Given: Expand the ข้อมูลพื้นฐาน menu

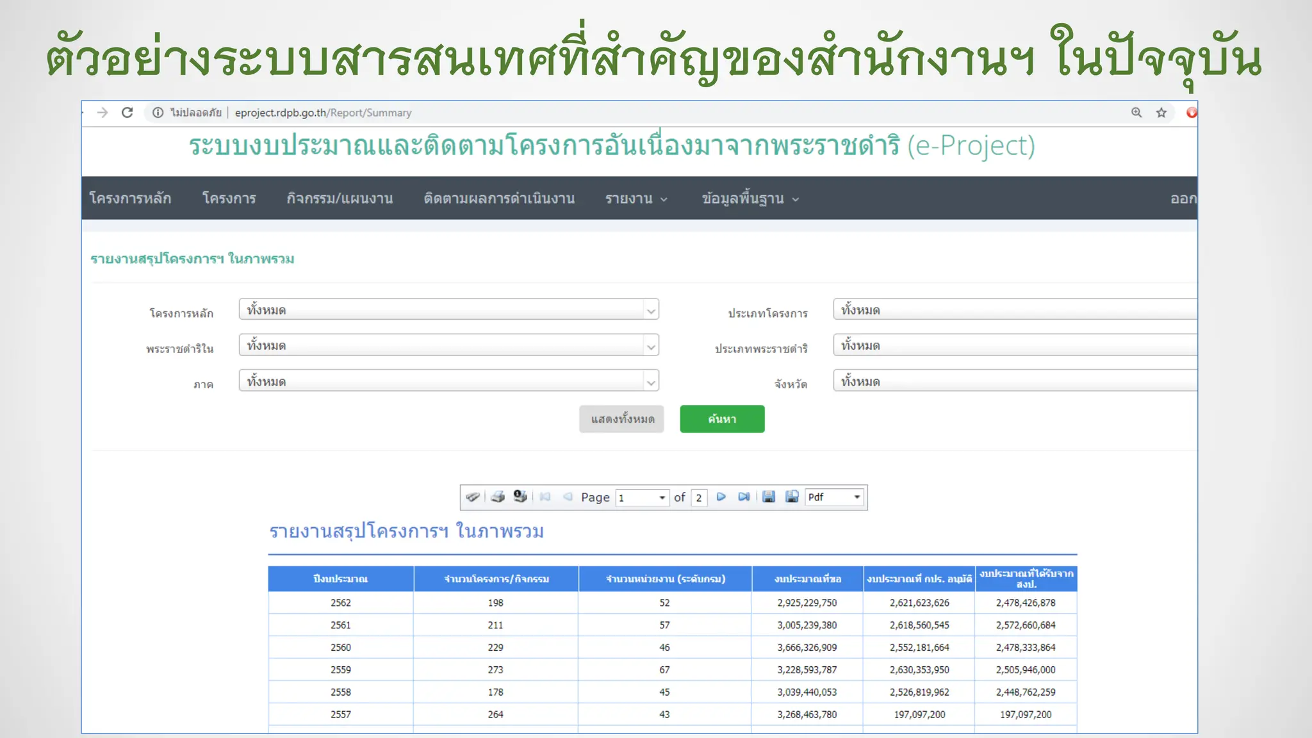Looking at the screenshot, I should [x=750, y=199].
